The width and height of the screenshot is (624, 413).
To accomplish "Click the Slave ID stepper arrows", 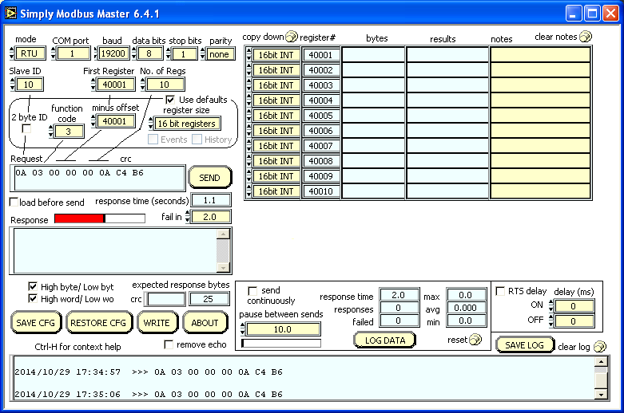I will click(12, 85).
